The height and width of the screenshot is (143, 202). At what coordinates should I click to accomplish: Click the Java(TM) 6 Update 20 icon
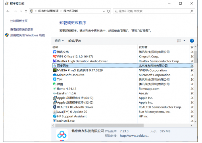(55, 112)
